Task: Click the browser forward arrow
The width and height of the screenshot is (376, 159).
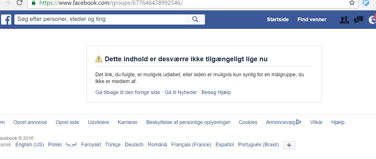Action: (8, 3)
